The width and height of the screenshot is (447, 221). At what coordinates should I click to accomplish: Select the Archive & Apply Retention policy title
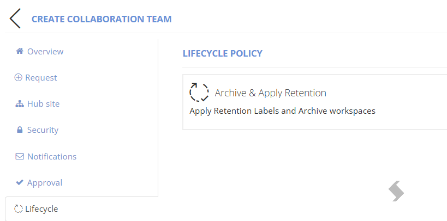point(270,93)
